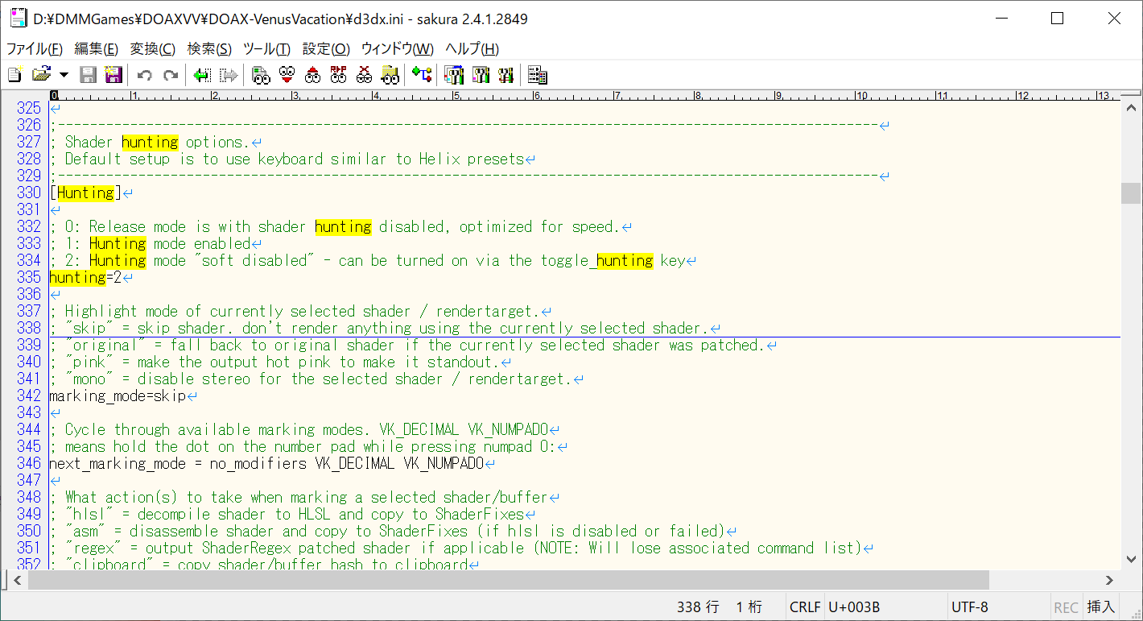Click the purple Save As floppy icon
The image size is (1143, 621).
pos(113,75)
